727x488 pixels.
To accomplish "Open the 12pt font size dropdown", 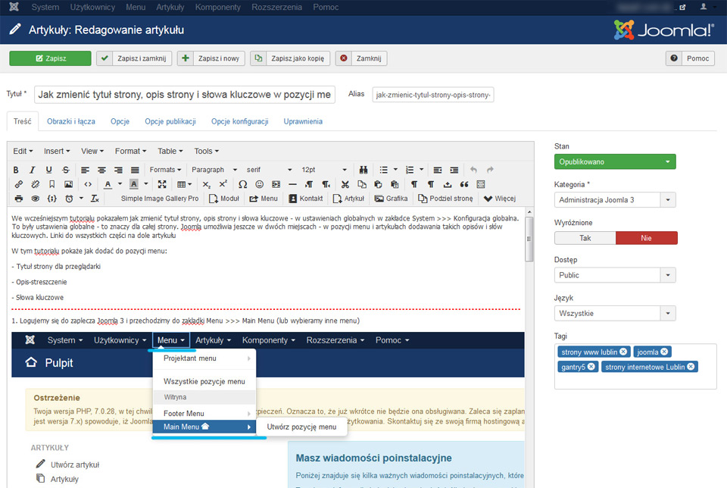I will 323,170.
